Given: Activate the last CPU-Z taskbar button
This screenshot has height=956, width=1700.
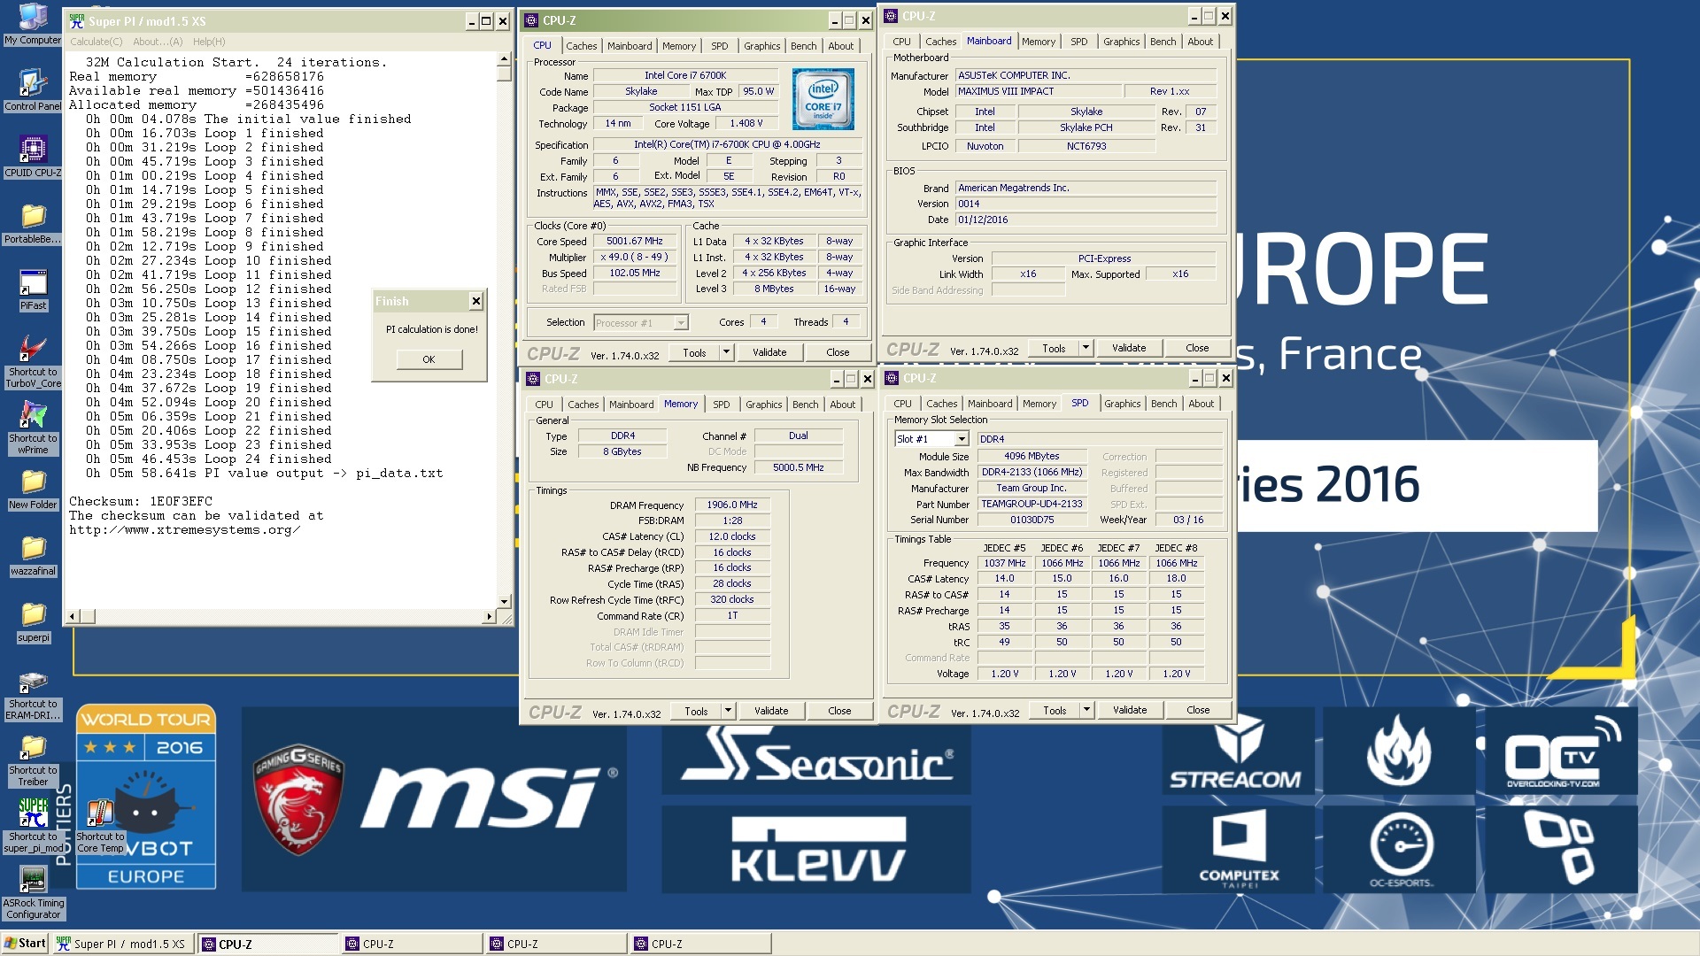Looking at the screenshot, I should [x=700, y=944].
